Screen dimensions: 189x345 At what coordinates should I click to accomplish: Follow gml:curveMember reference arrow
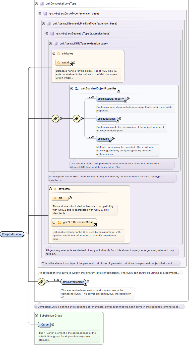[85, 284]
